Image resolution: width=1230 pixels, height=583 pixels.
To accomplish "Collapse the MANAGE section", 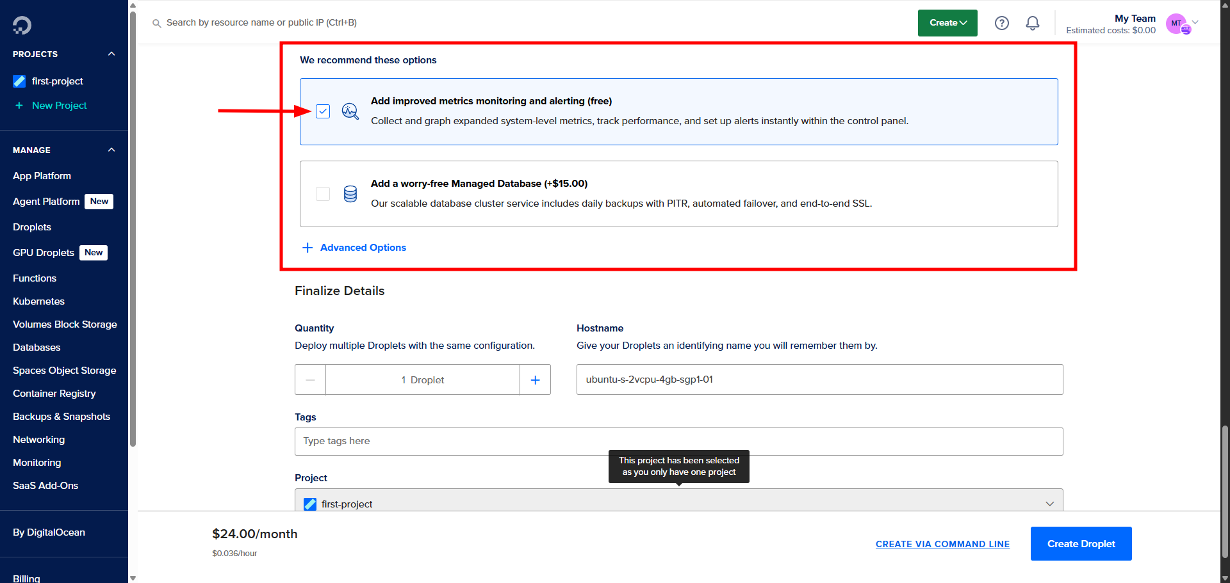I will point(111,150).
